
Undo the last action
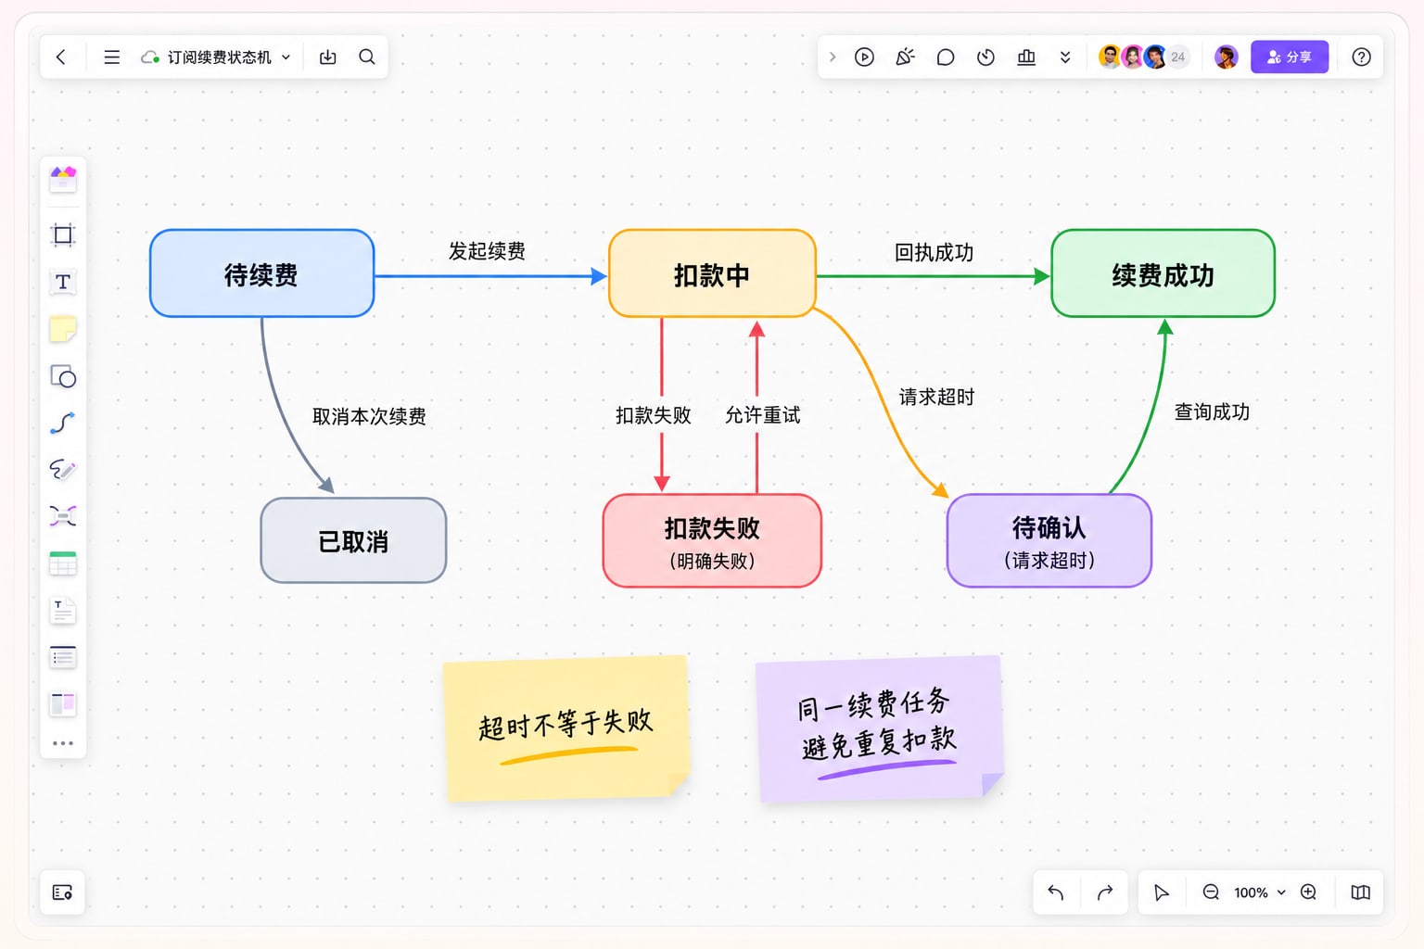pyautogui.click(x=1056, y=892)
